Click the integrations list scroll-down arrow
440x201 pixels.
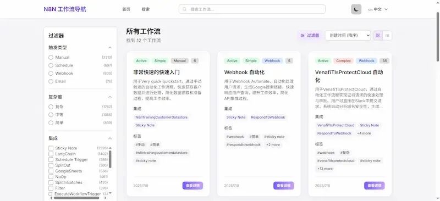[x=110, y=193]
